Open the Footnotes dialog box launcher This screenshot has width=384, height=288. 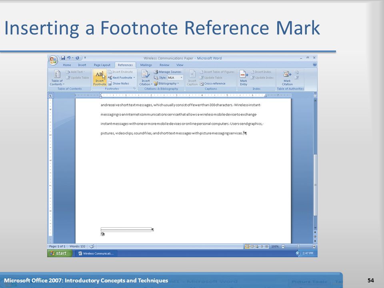pos(134,89)
